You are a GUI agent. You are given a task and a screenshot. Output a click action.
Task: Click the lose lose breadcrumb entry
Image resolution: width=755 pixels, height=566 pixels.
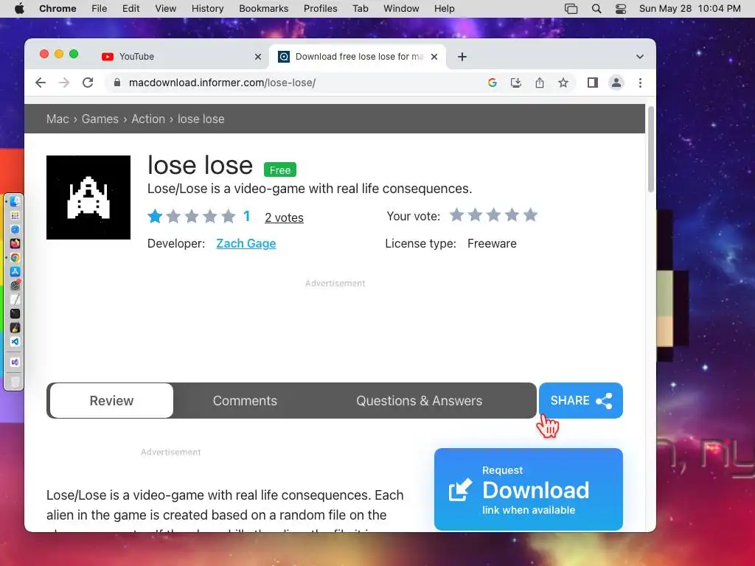(201, 119)
